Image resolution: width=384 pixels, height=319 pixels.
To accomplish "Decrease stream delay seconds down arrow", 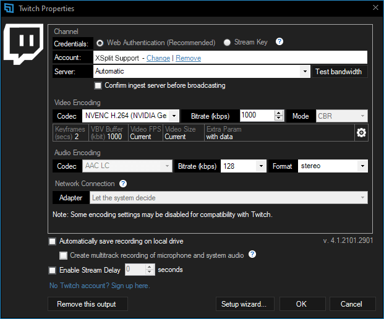I will click(x=150, y=272).
